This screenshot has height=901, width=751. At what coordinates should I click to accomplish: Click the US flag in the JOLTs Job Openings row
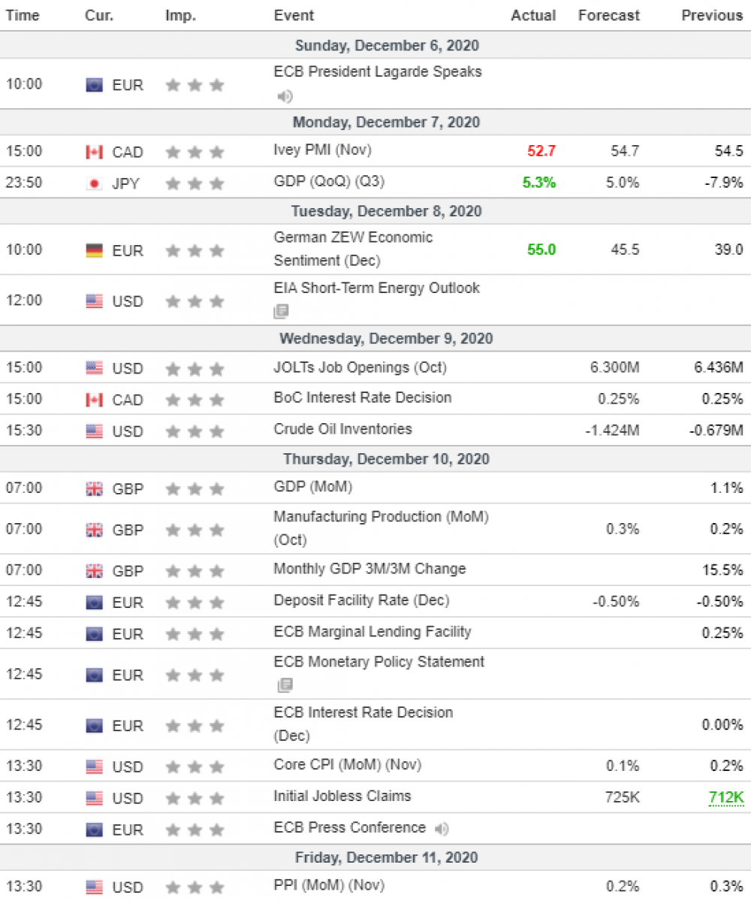coord(94,368)
